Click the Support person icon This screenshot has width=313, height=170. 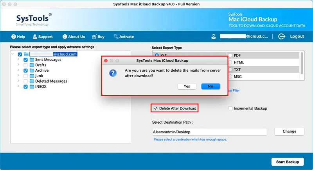tap(35, 36)
